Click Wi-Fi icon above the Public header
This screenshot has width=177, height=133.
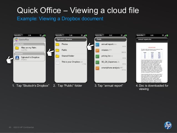coord(122,35)
